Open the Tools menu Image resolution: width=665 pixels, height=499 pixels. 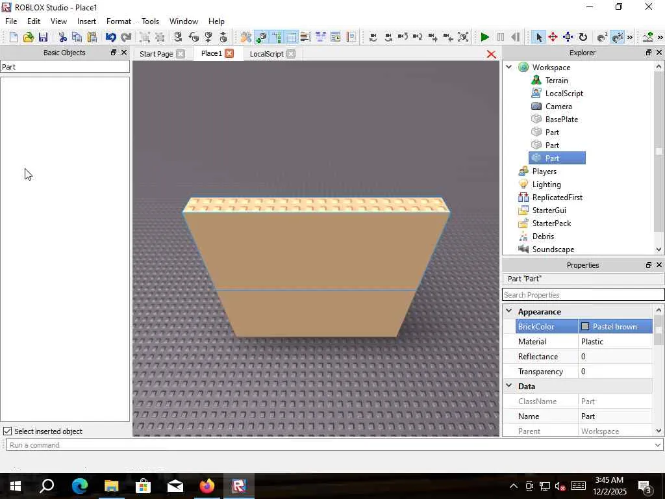pos(150,21)
